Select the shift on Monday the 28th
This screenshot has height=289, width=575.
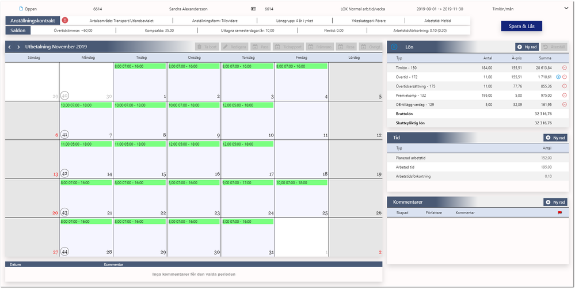coord(86,222)
